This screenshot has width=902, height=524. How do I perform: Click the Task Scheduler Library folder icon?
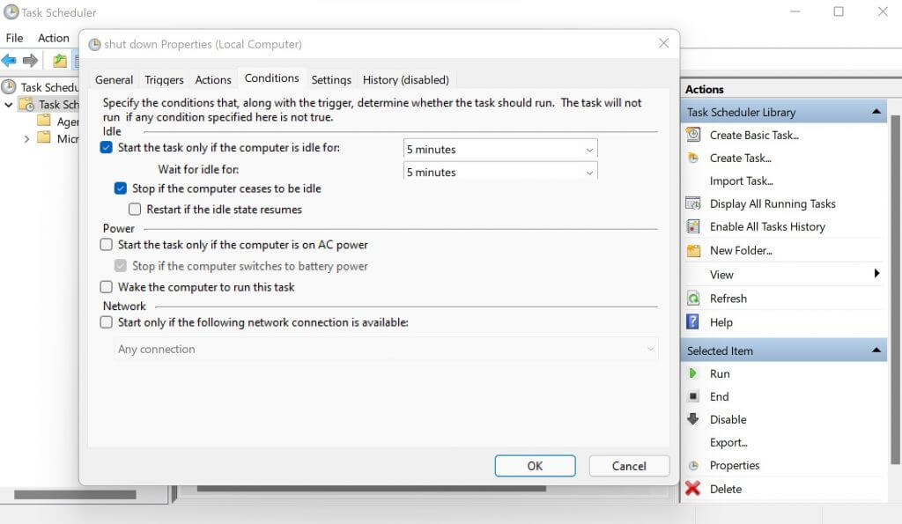pos(26,105)
